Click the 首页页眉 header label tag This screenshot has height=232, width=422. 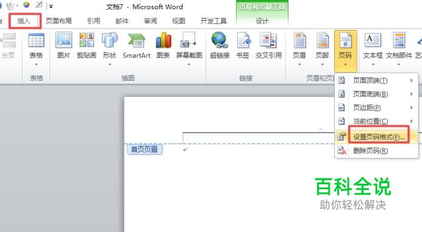(145, 150)
